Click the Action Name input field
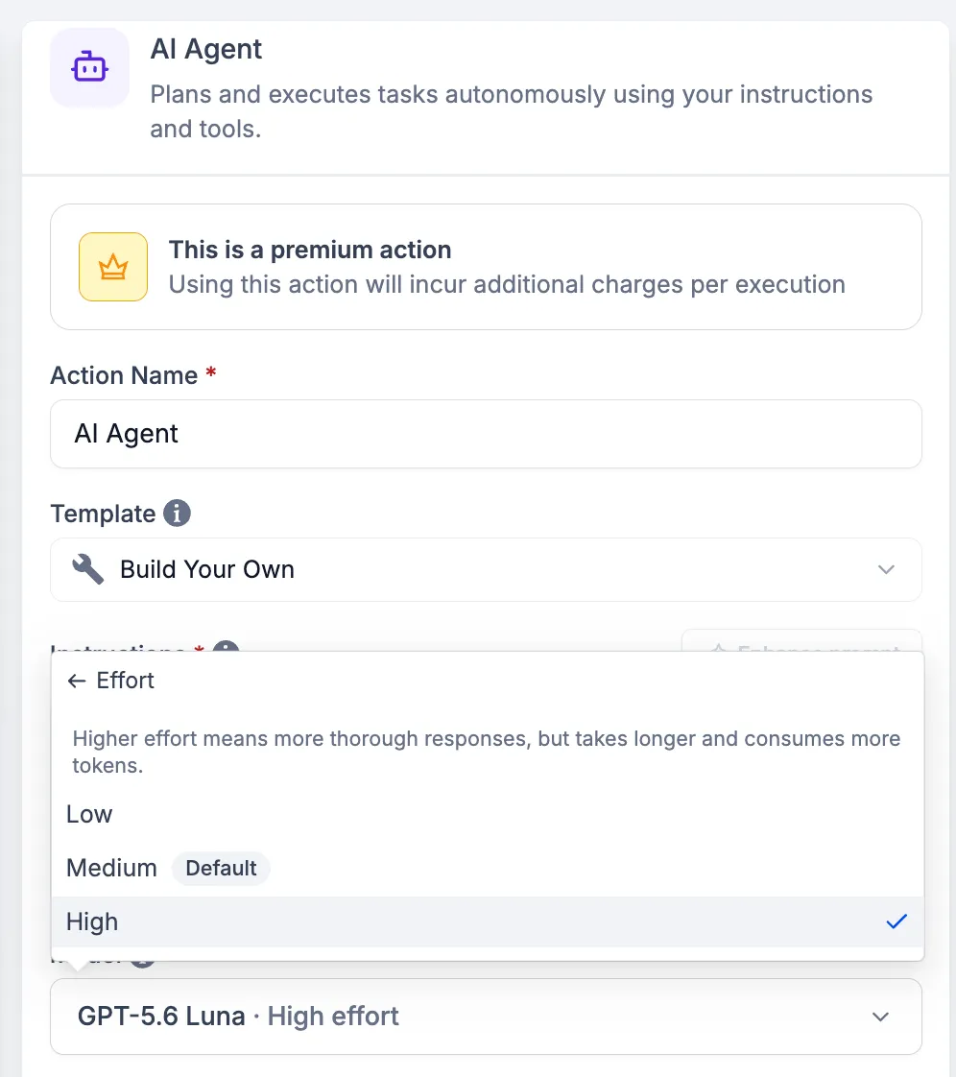This screenshot has height=1077, width=956. (486, 434)
